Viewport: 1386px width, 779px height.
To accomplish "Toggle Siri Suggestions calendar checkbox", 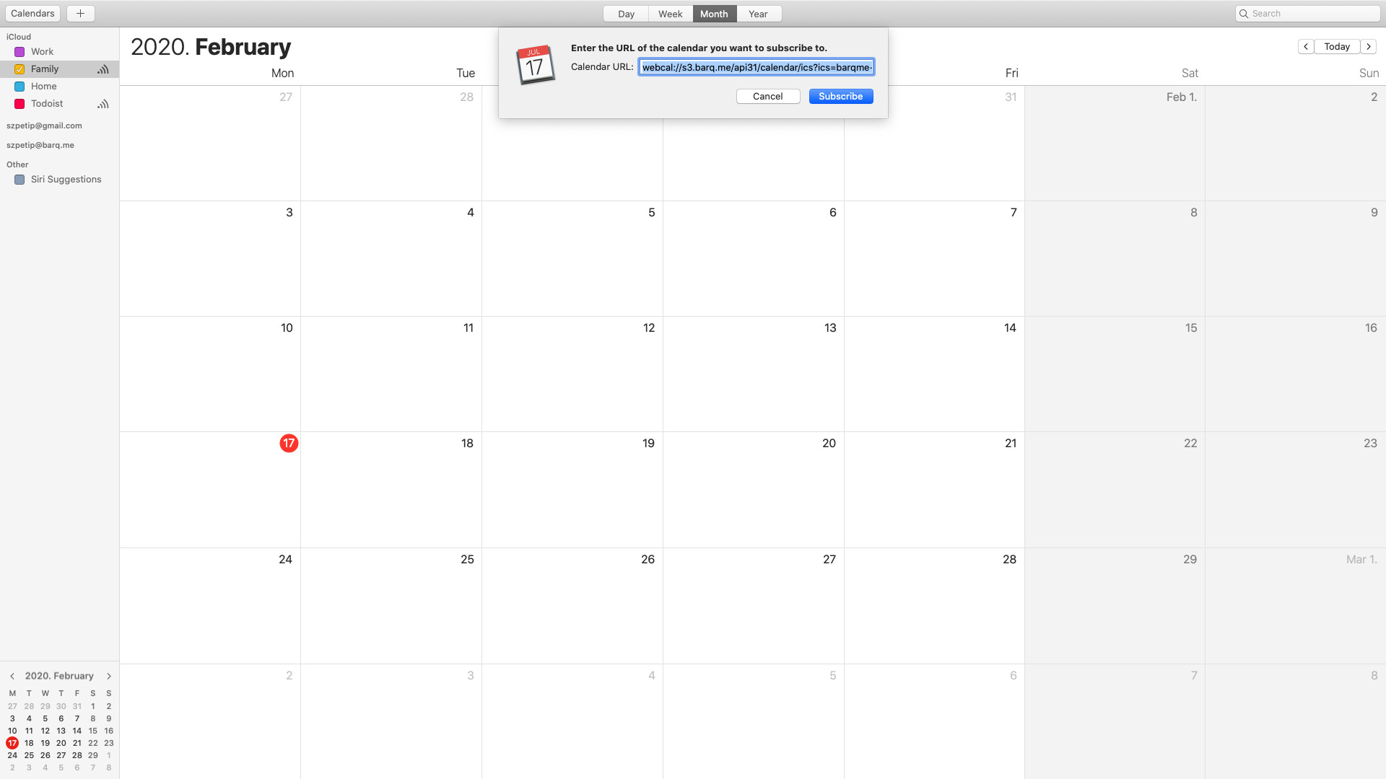I will [x=19, y=180].
